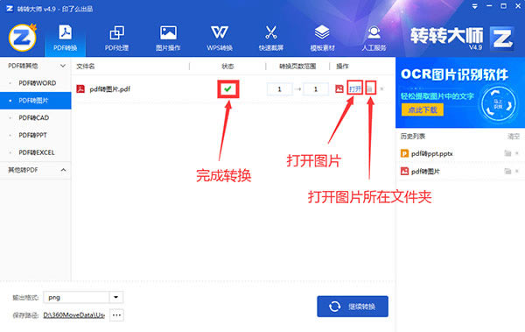
Task: Maximize the 转转大师 window
Action: coord(504,6)
